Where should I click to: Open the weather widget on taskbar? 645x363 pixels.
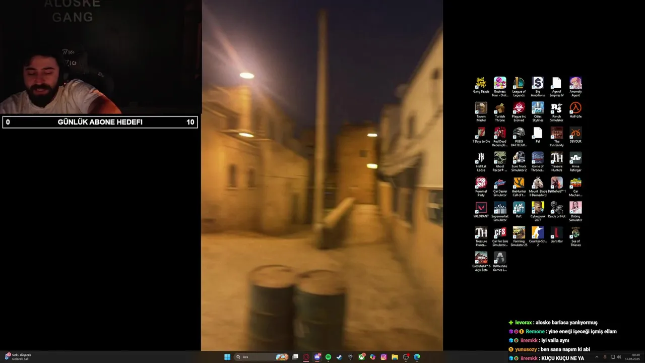(x=18, y=357)
